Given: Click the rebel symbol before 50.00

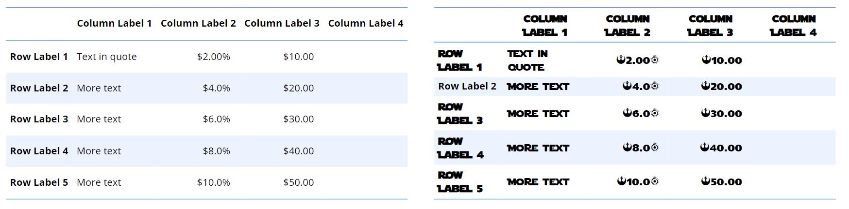Looking at the screenshot, I should pyautogui.click(x=706, y=181).
